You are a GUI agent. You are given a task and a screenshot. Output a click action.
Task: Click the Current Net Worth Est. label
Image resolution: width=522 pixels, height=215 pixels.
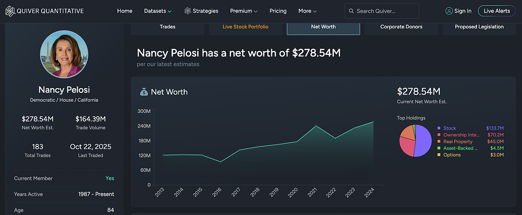point(422,102)
